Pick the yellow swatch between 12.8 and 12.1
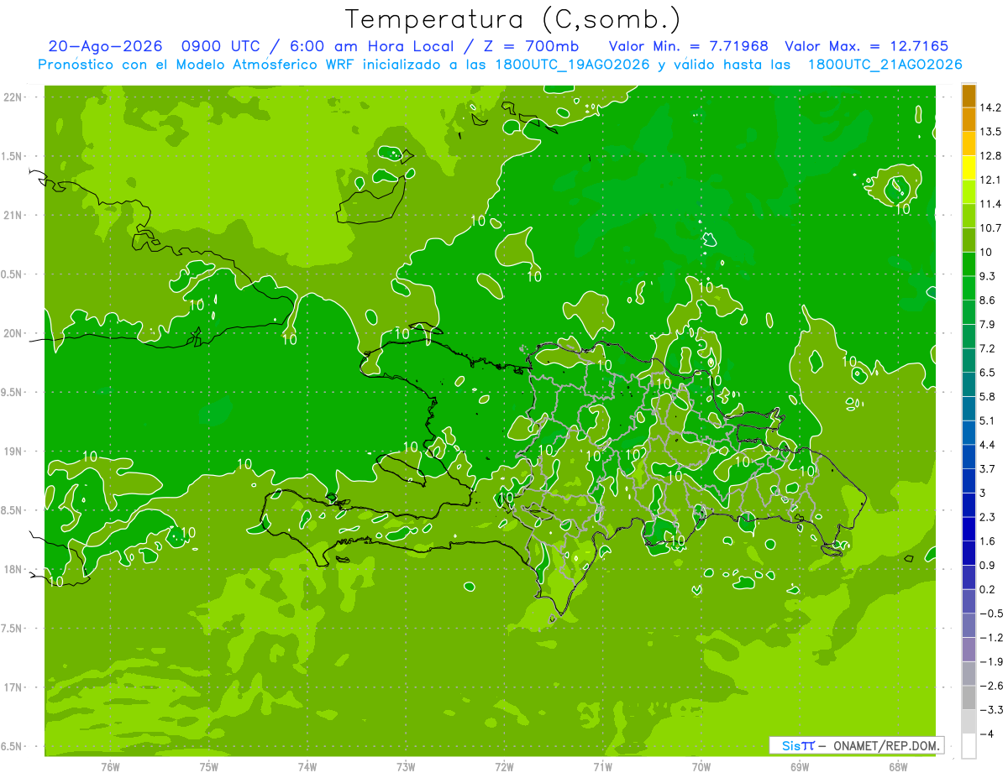Image resolution: width=1008 pixels, height=778 pixels. (x=969, y=169)
